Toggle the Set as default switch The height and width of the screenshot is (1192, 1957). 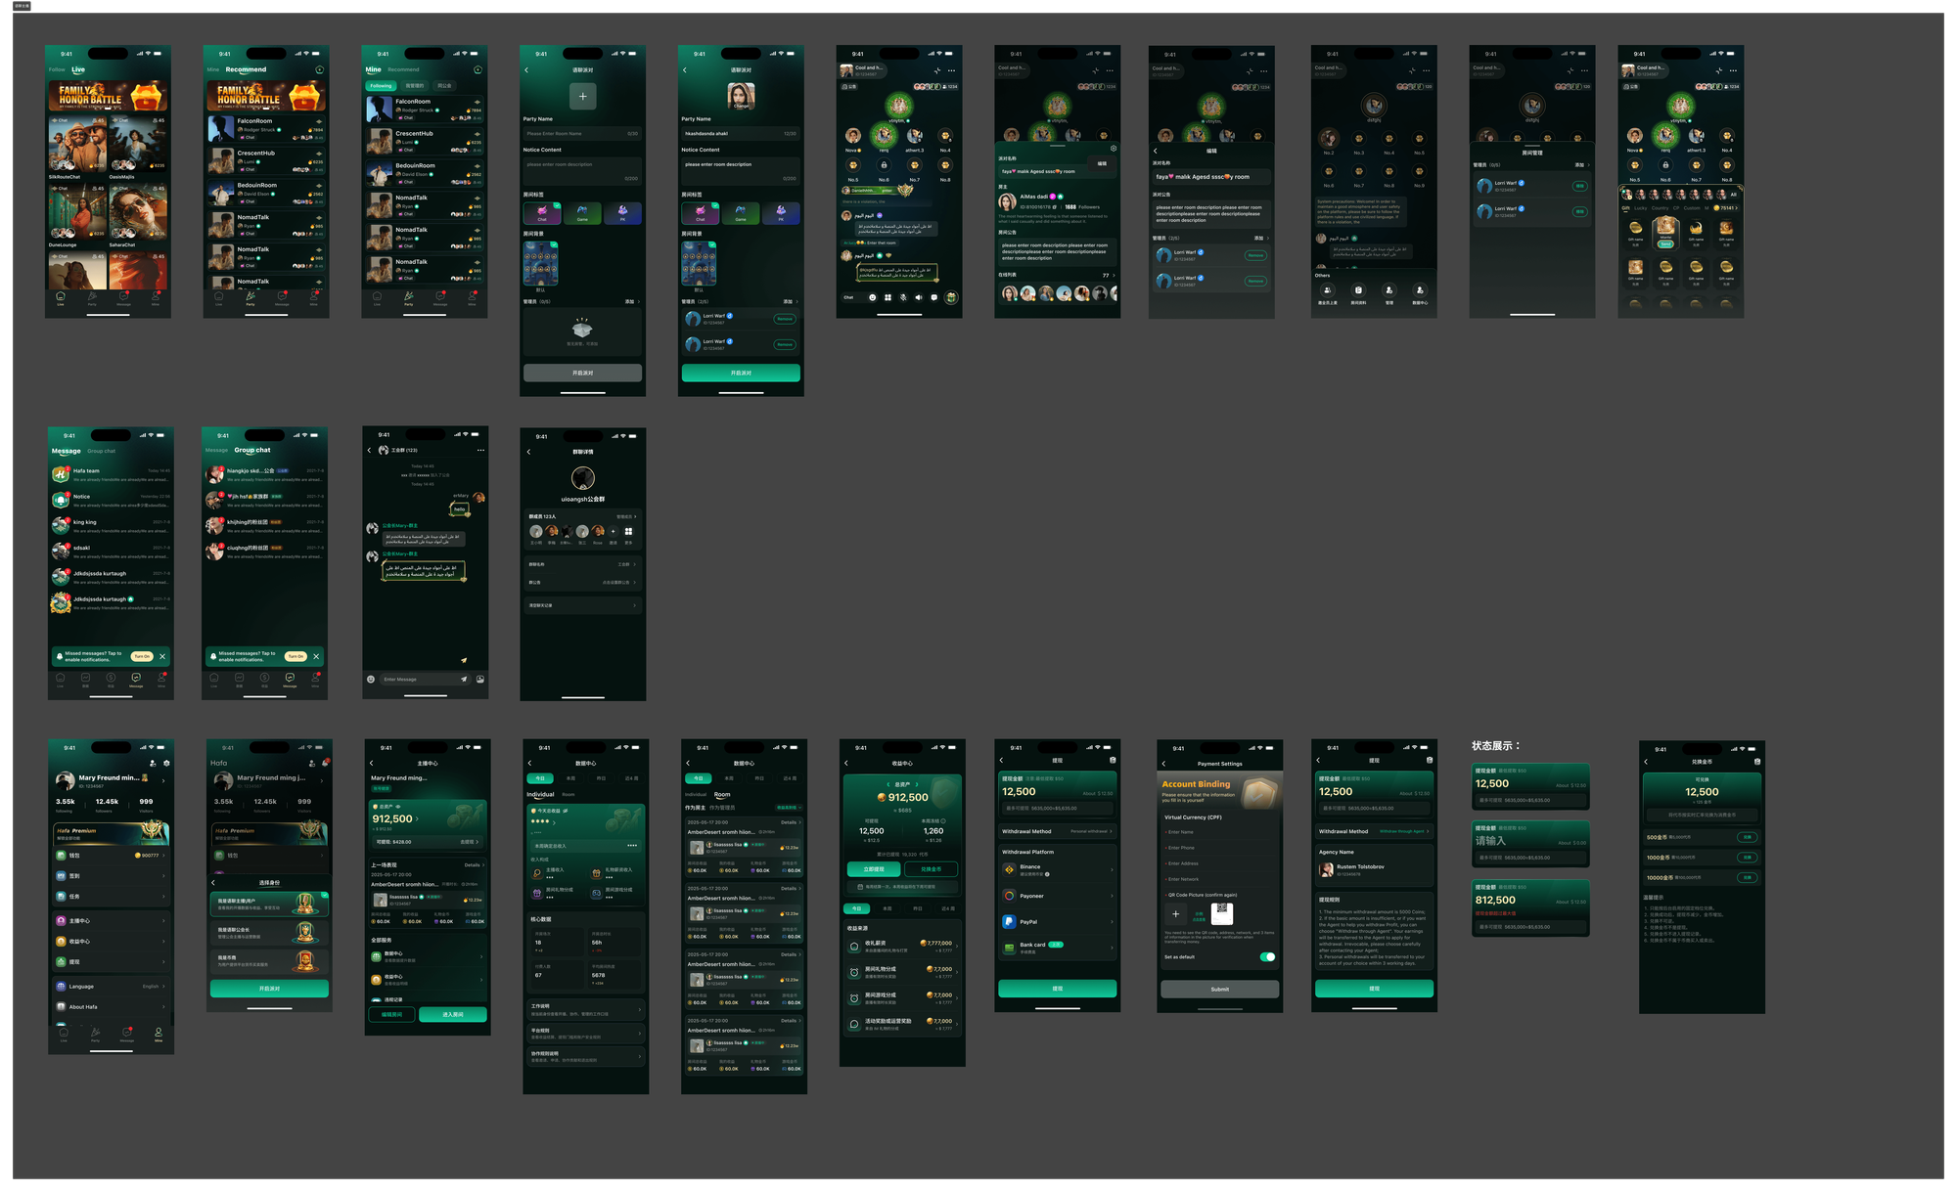(x=1267, y=957)
